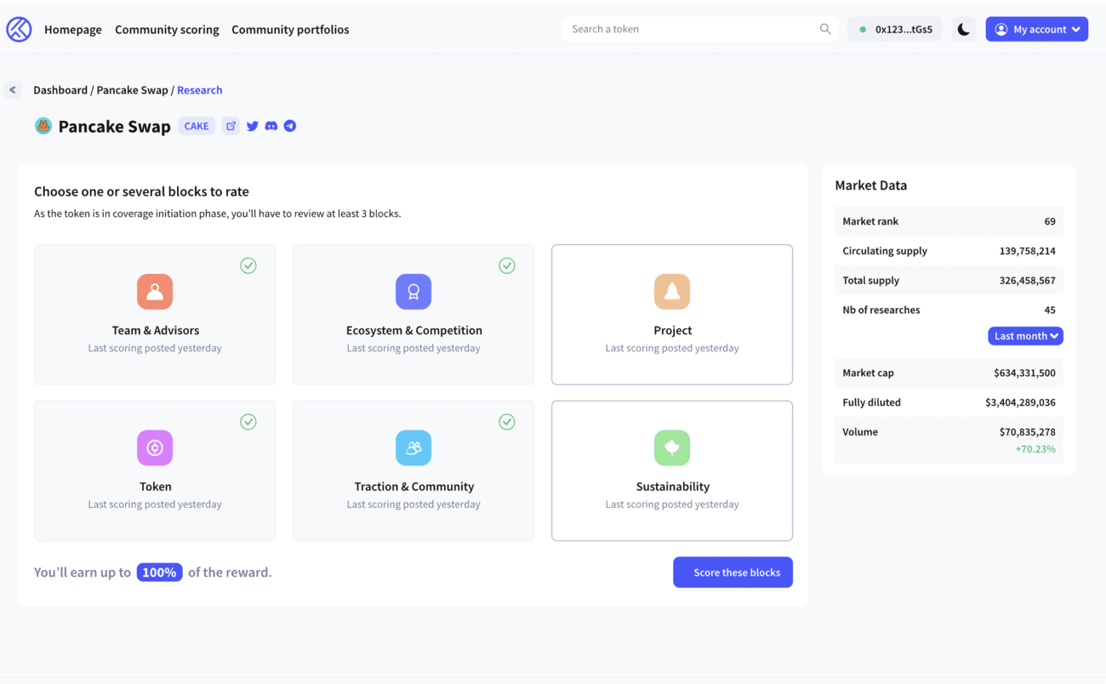Image resolution: width=1106 pixels, height=684 pixels.
Task: Click the wallet address 0x123...tGs5
Action: (904, 29)
